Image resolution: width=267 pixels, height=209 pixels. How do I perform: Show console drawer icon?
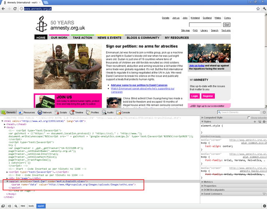pos(9,206)
